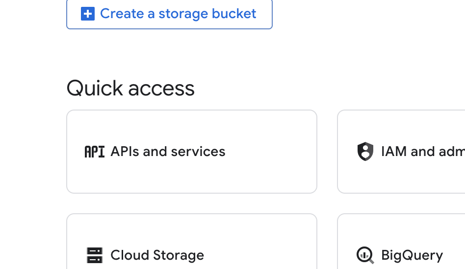Click the 'Cloud Storage' text label
The height and width of the screenshot is (269, 465).
point(157,255)
